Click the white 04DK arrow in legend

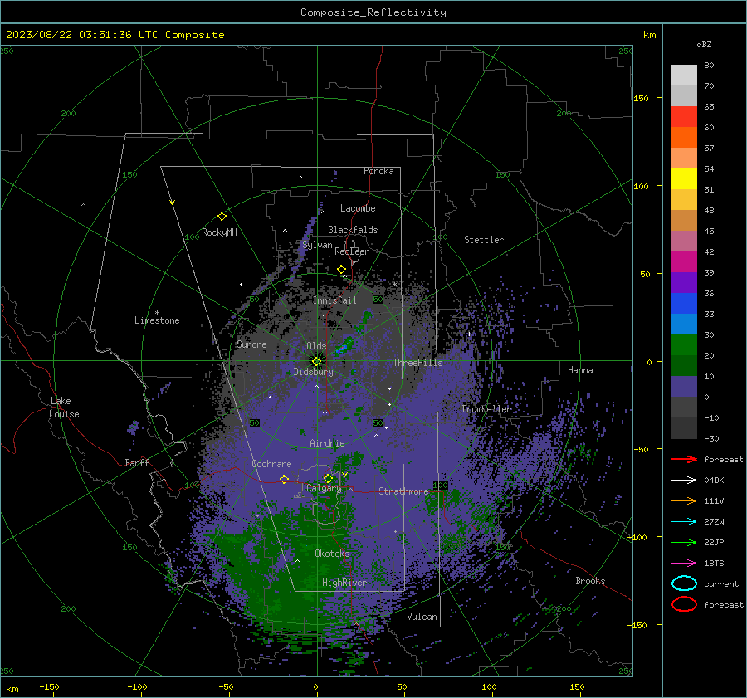(x=684, y=480)
